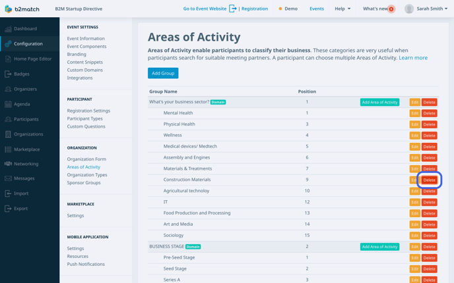The height and width of the screenshot is (283, 454).
Task: Click the Networking handshake icon
Action: point(8,164)
